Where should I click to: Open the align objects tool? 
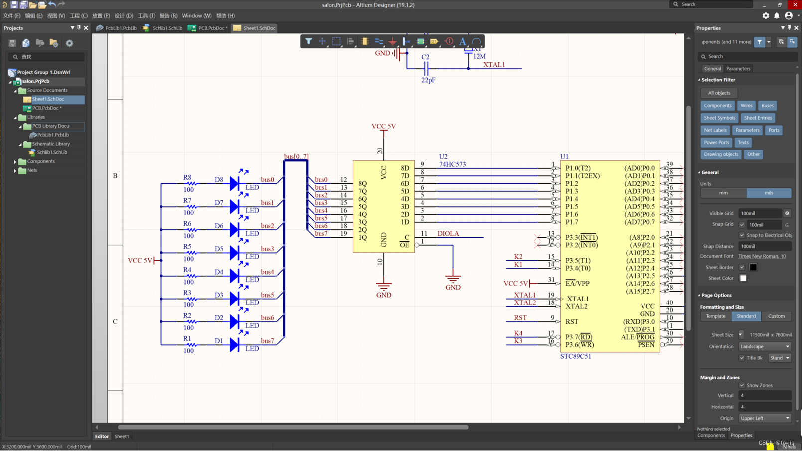click(x=350, y=42)
